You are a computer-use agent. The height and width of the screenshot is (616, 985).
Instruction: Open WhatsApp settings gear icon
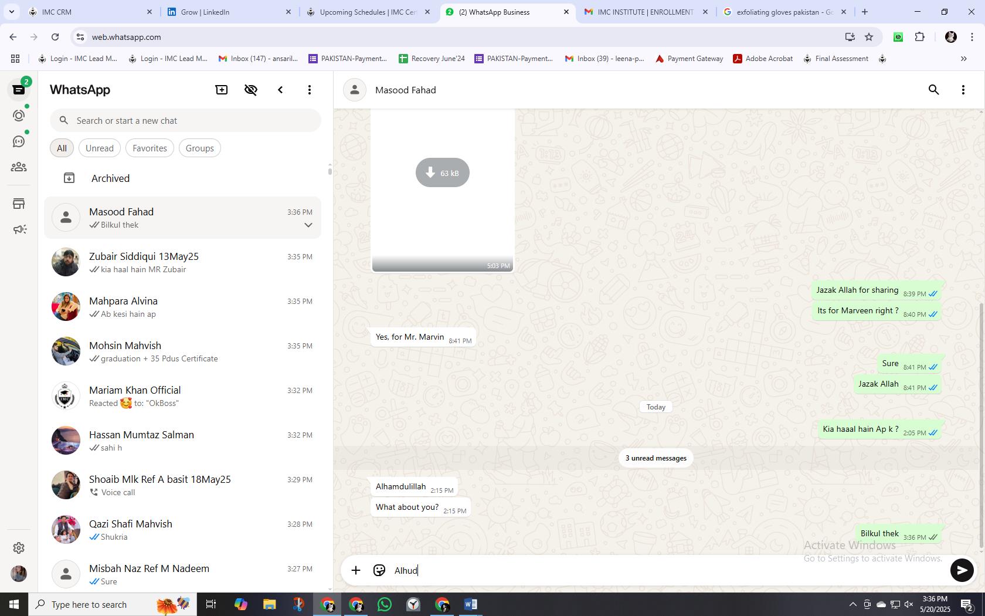point(19,547)
